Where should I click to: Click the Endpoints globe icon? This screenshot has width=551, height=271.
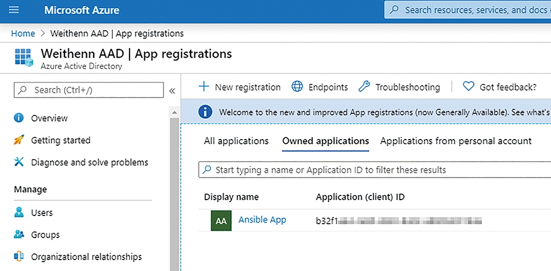298,86
